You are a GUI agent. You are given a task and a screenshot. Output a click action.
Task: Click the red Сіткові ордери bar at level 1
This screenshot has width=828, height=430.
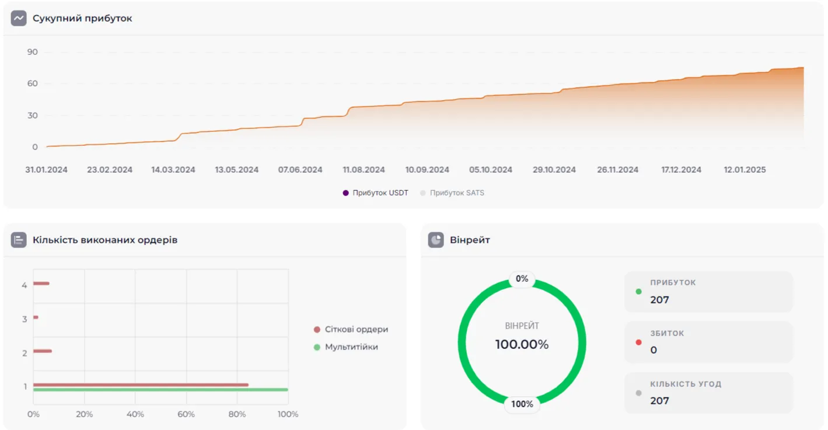coord(141,385)
